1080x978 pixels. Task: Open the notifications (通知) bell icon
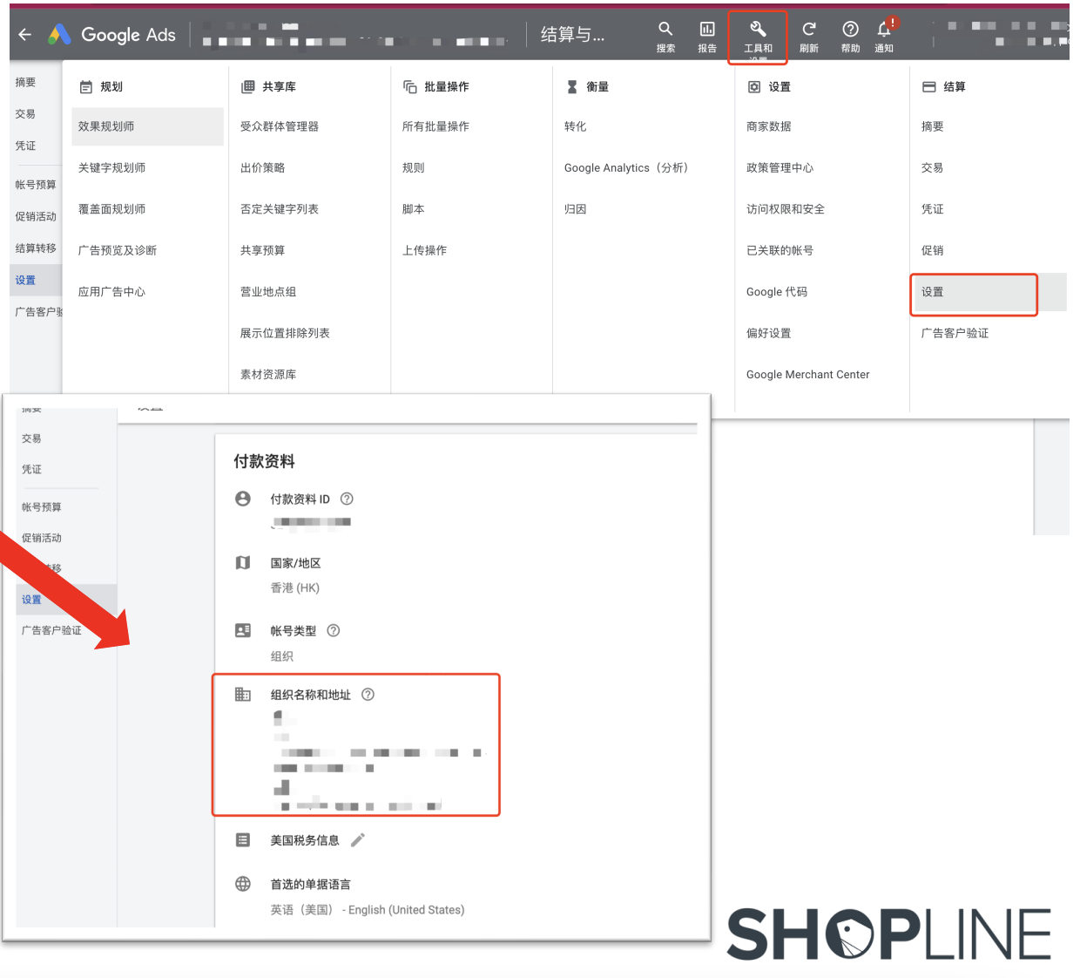point(884,31)
